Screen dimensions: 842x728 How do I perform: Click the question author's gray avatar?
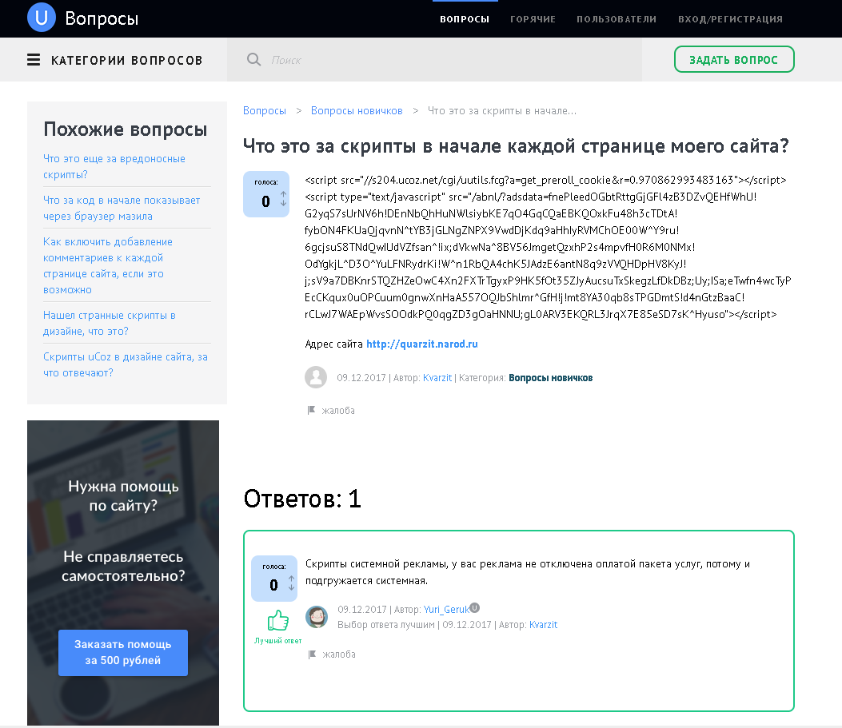click(x=317, y=377)
